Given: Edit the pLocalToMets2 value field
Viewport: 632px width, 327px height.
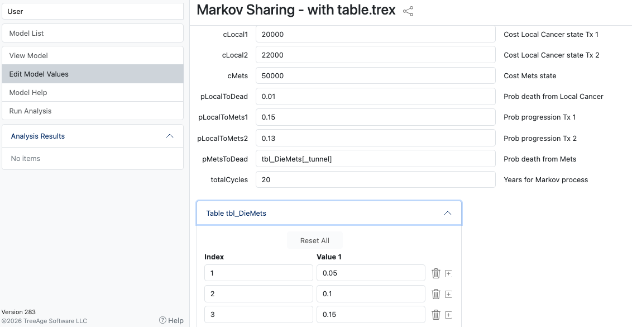Looking at the screenshot, I should (375, 138).
